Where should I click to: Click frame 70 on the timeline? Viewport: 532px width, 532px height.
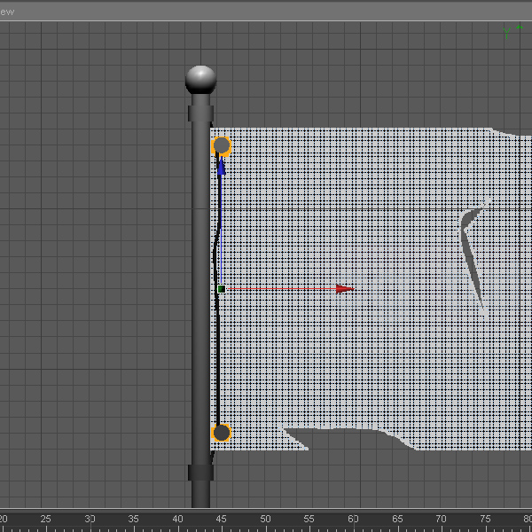441,519
